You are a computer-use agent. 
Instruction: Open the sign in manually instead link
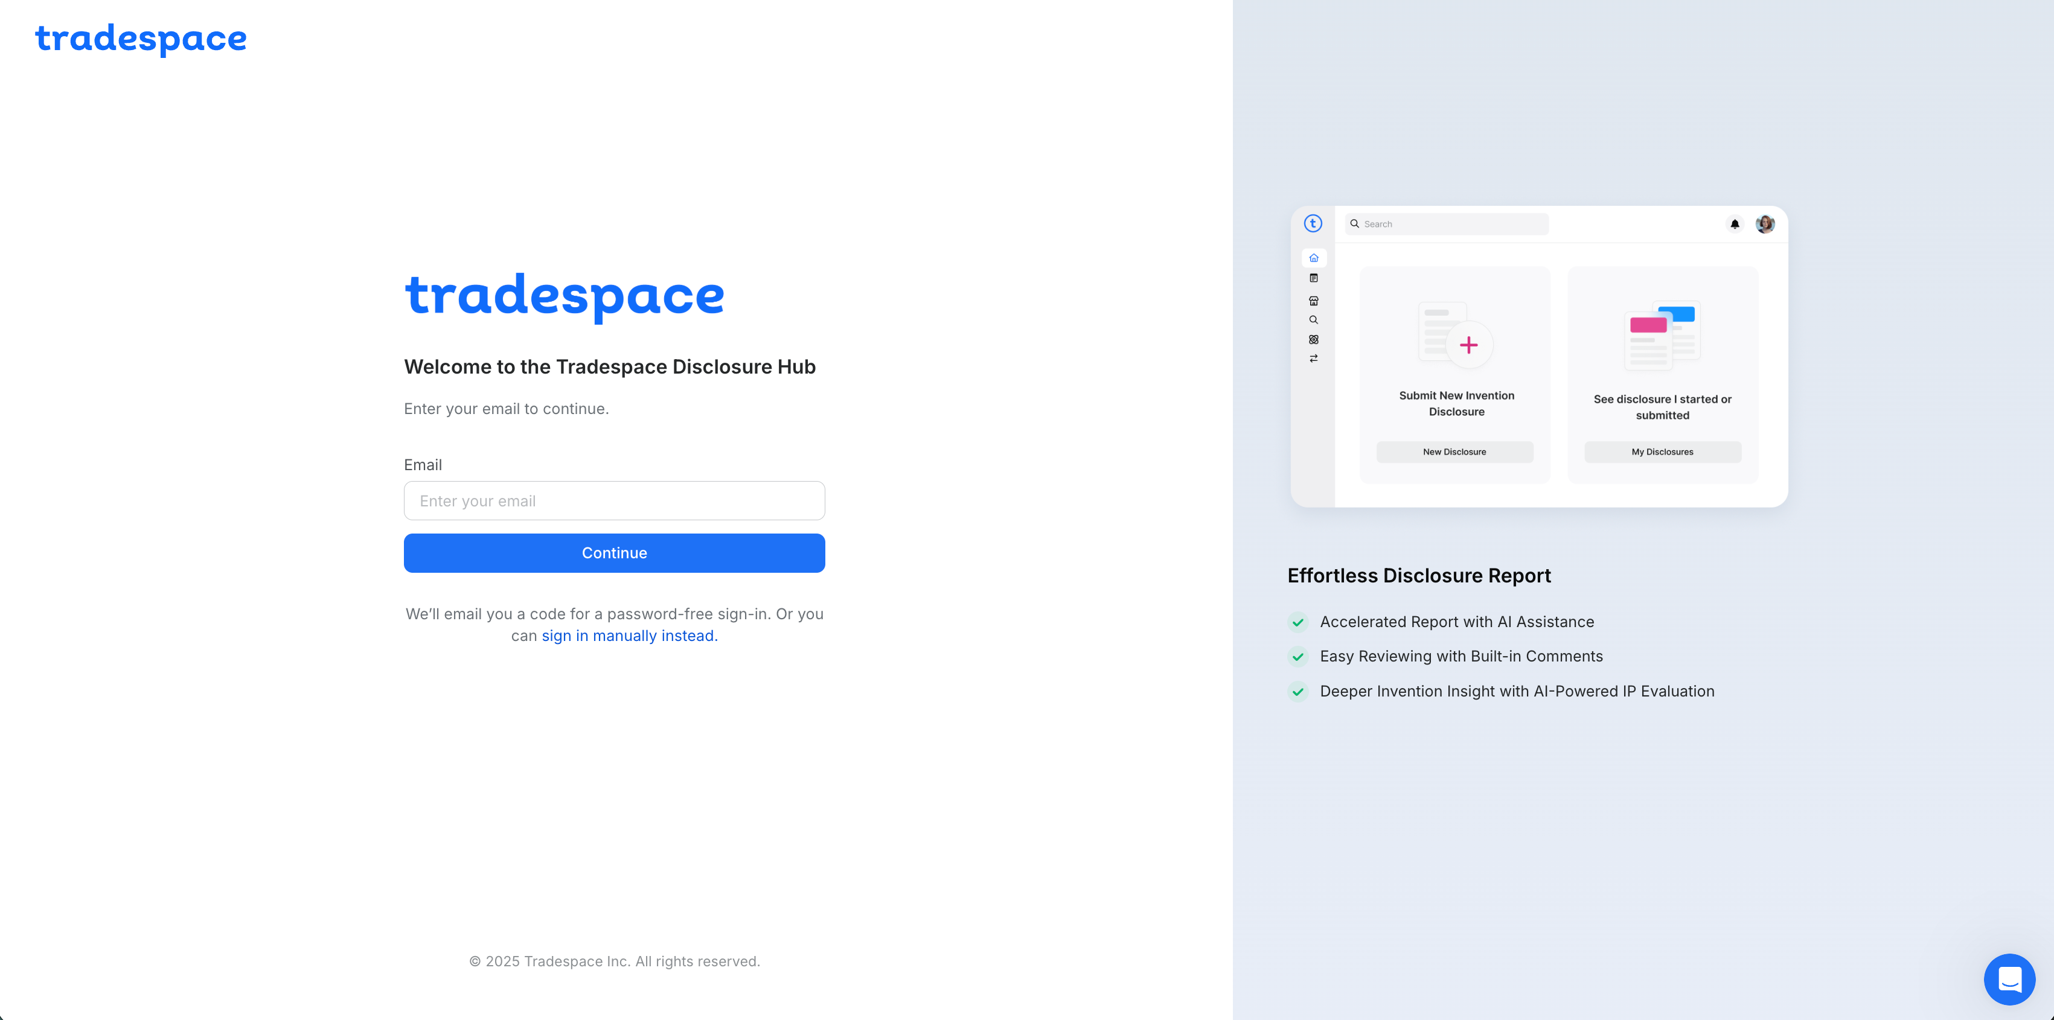pos(629,636)
